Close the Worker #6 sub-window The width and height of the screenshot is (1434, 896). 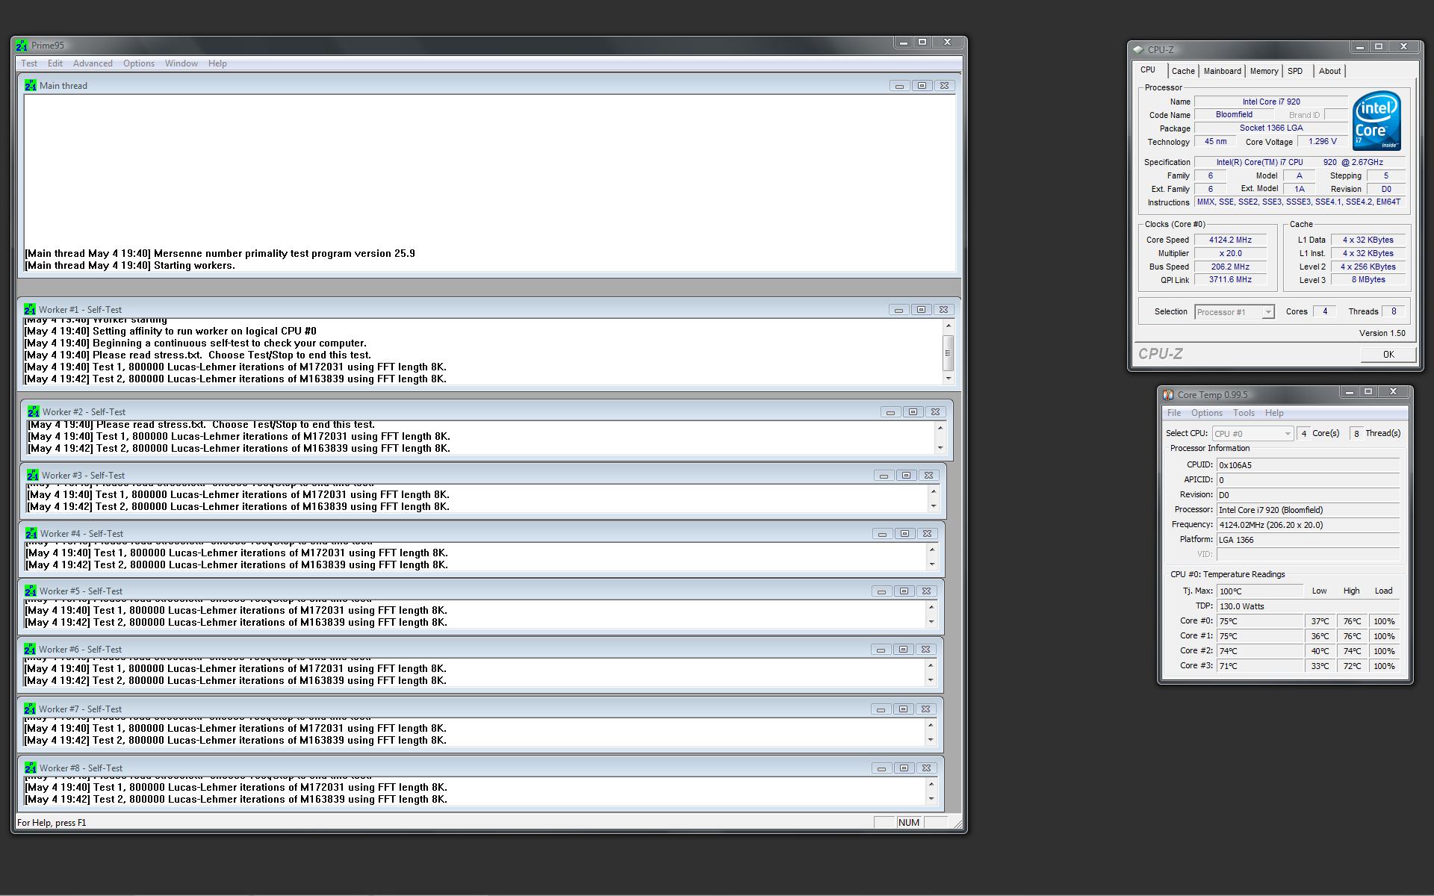pyautogui.click(x=925, y=650)
